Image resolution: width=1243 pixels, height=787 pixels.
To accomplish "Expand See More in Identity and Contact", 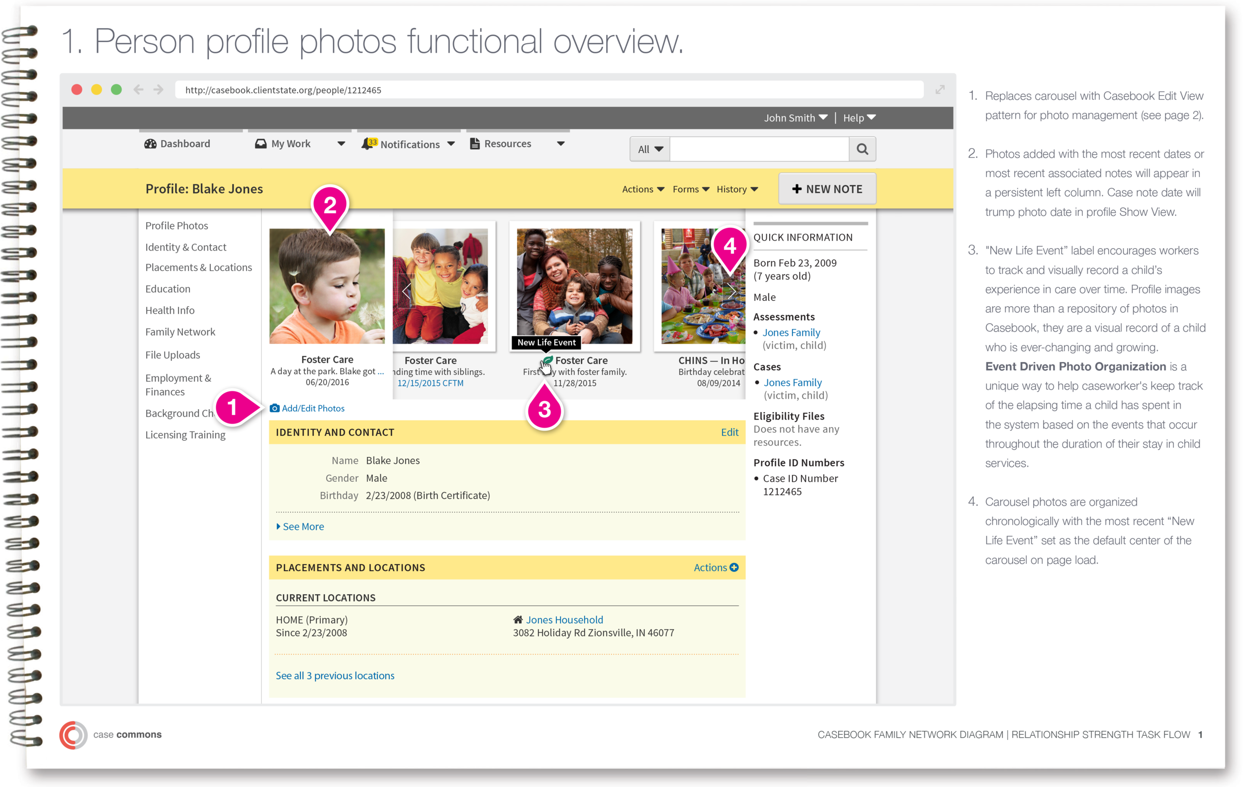I will click(x=300, y=526).
